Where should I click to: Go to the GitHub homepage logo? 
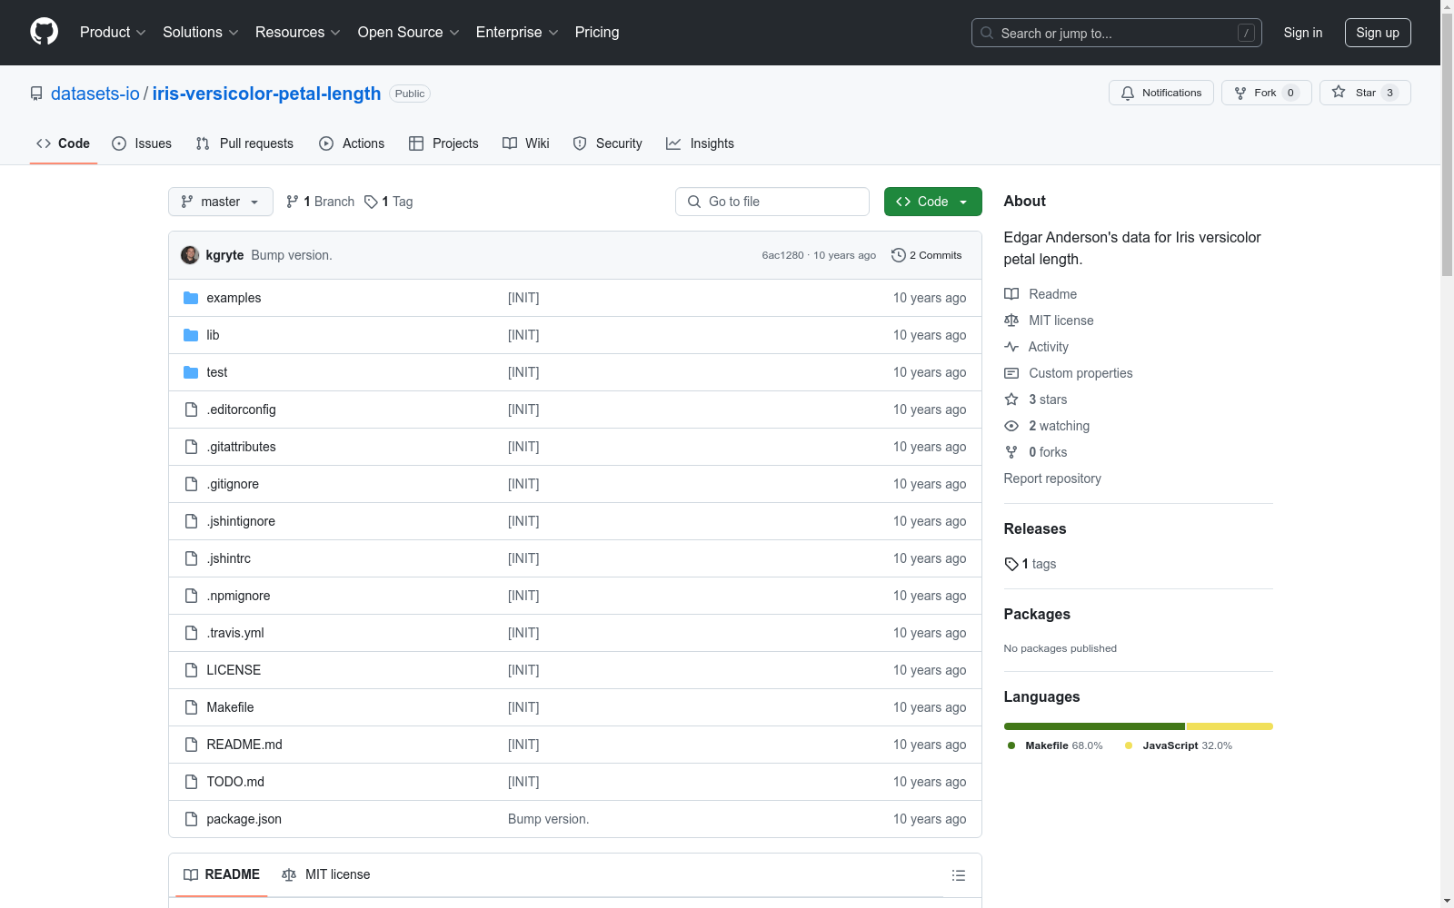coord(44,32)
